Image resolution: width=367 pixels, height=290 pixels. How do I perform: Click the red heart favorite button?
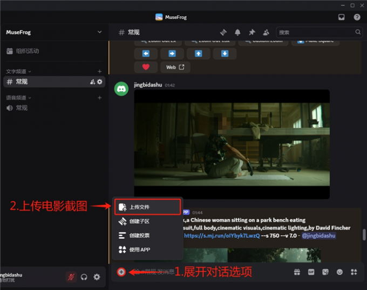coord(146,67)
